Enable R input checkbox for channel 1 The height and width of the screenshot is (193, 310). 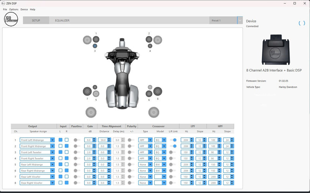[x=66, y=140]
